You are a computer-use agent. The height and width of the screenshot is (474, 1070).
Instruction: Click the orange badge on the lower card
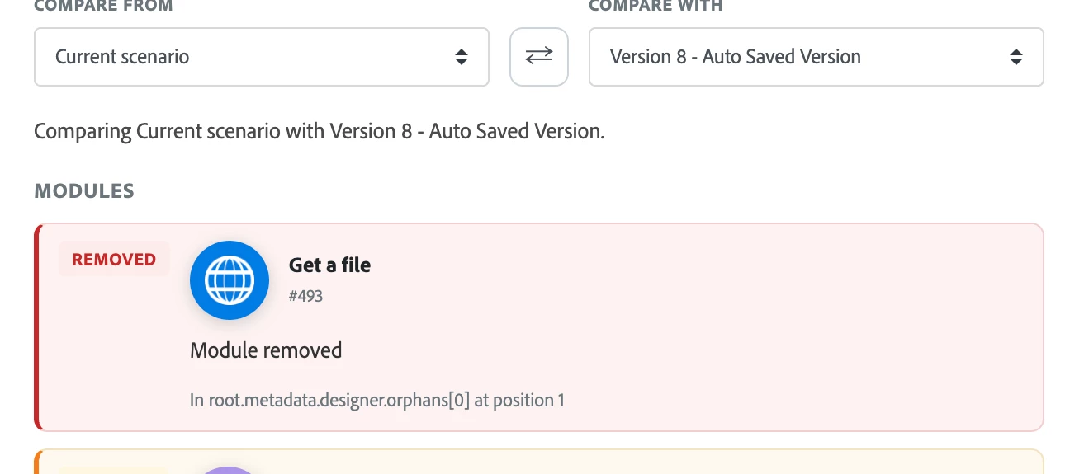pyautogui.click(x=114, y=471)
